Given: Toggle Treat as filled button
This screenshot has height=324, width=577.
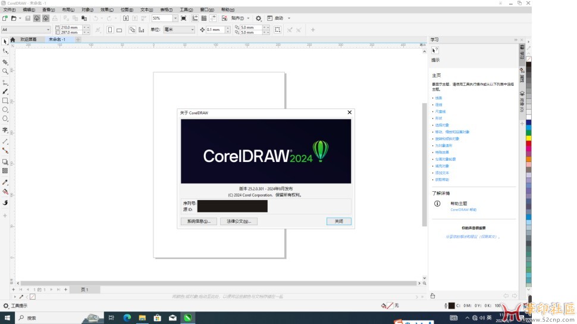Looking at the screenshot, I should [x=277, y=30].
